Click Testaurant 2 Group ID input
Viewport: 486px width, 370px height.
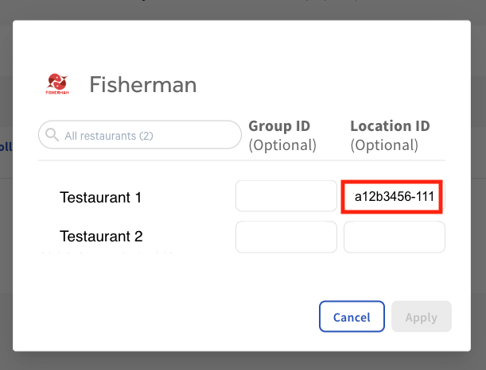coord(286,237)
